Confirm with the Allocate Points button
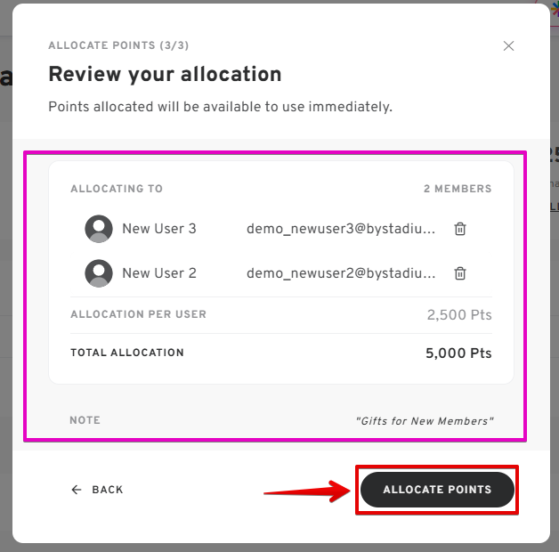559x552 pixels. point(437,490)
